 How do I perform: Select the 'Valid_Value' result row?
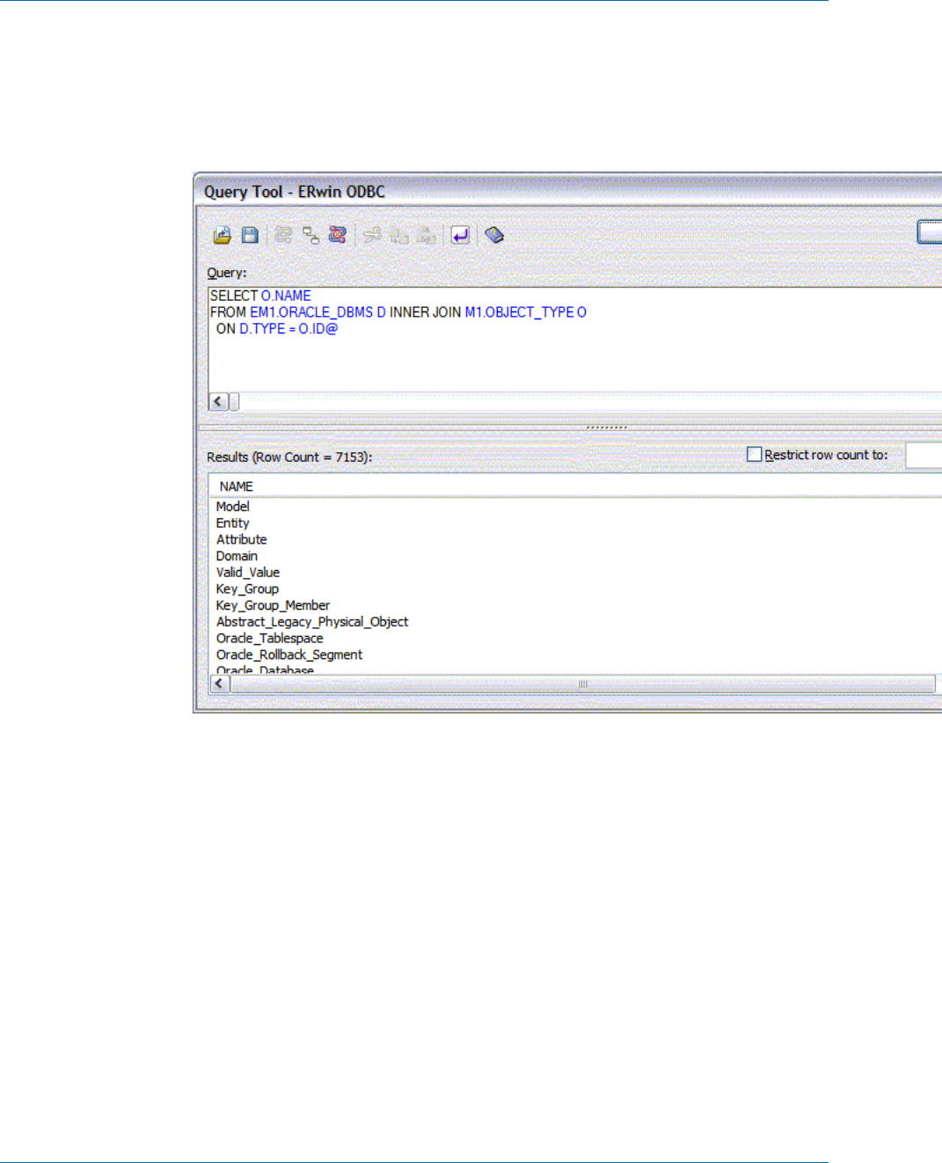click(x=248, y=573)
